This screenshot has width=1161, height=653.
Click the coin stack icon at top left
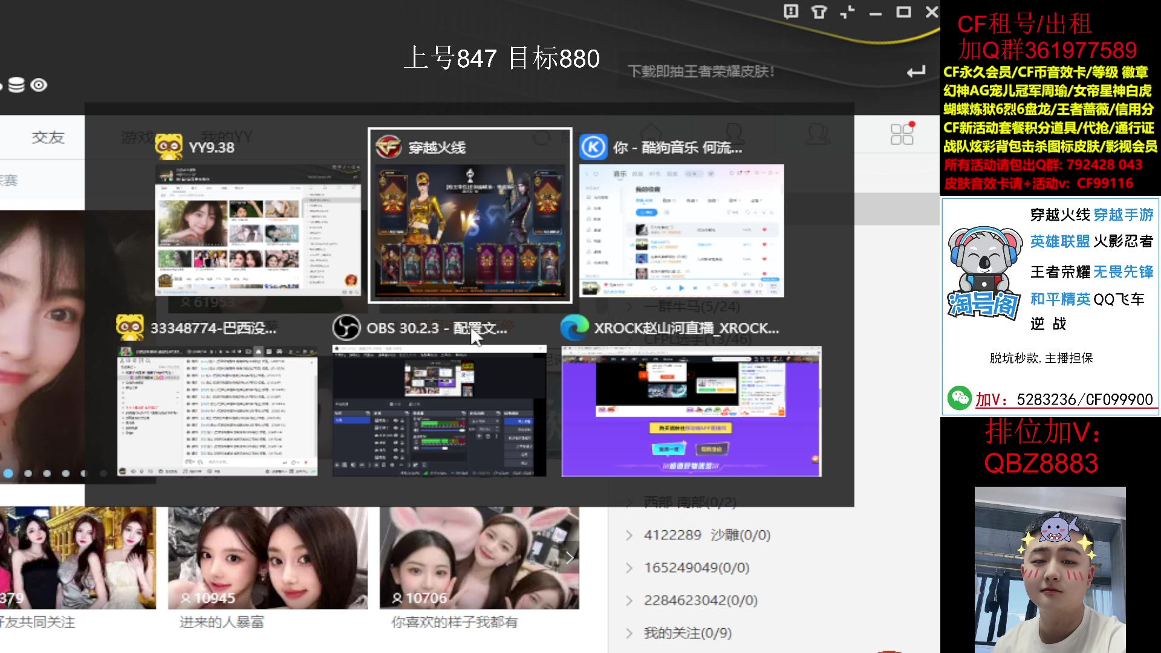pyautogui.click(x=16, y=85)
